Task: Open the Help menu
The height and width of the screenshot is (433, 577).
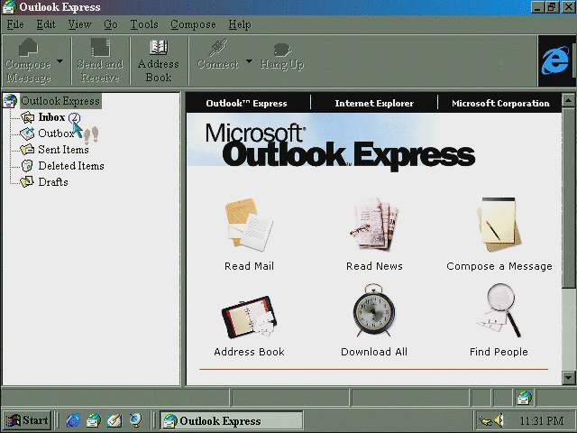Action: click(x=240, y=24)
